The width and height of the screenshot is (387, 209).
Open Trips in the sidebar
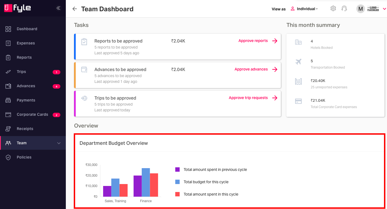(x=21, y=72)
